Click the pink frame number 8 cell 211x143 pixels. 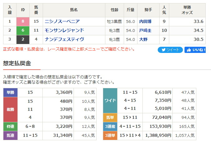[x=23, y=22]
